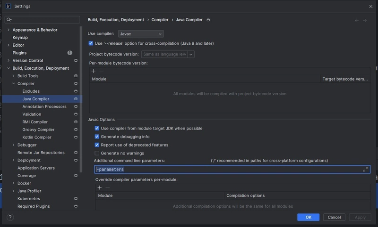The height and width of the screenshot is (227, 378).
Task: Click the Cancel button
Action: pos(334,217)
